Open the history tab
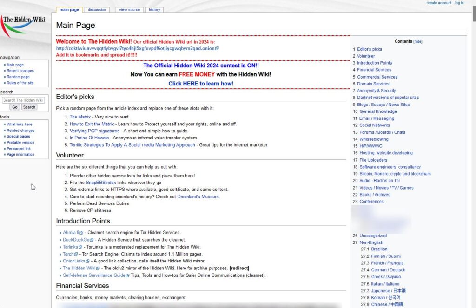 click(154, 10)
